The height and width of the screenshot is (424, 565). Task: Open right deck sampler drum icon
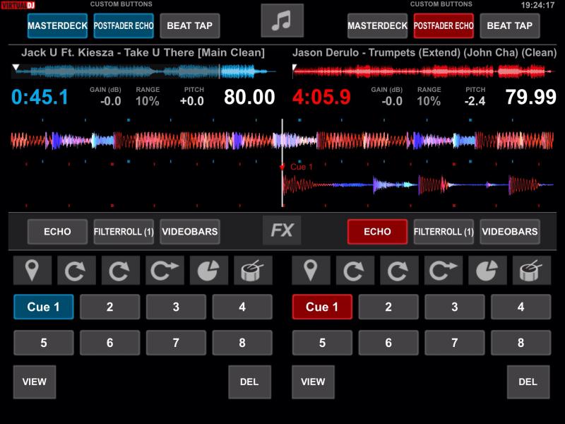(532, 271)
